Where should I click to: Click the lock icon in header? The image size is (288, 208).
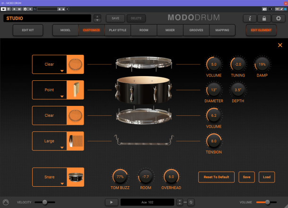tap(264, 18)
